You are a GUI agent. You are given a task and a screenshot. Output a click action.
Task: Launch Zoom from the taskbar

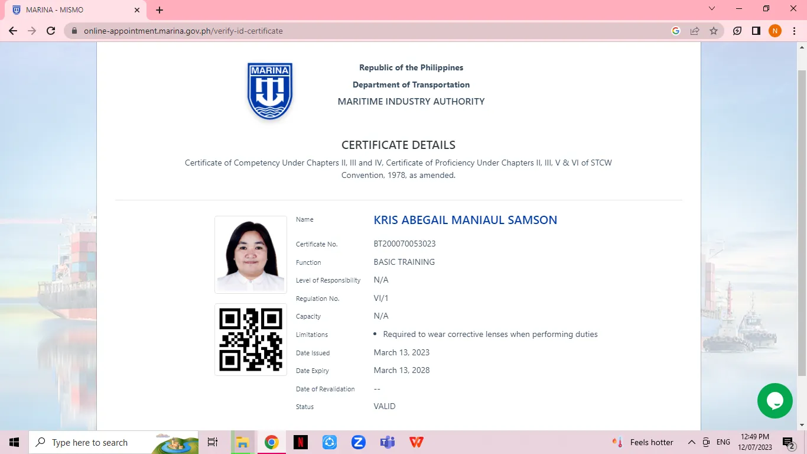(x=358, y=442)
